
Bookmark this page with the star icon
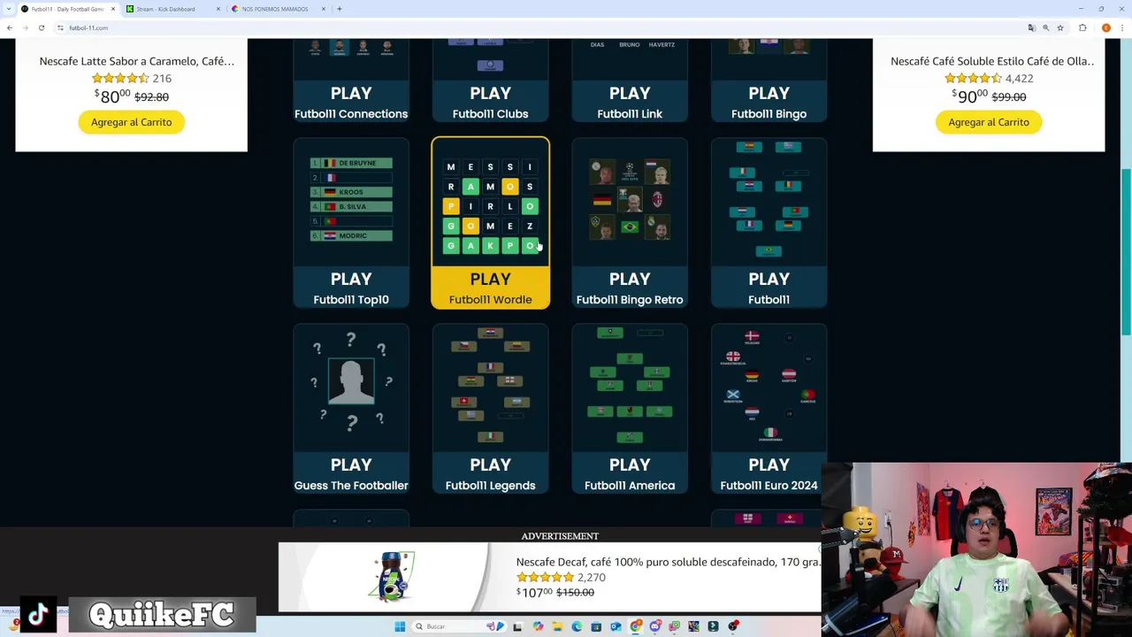tap(1060, 27)
